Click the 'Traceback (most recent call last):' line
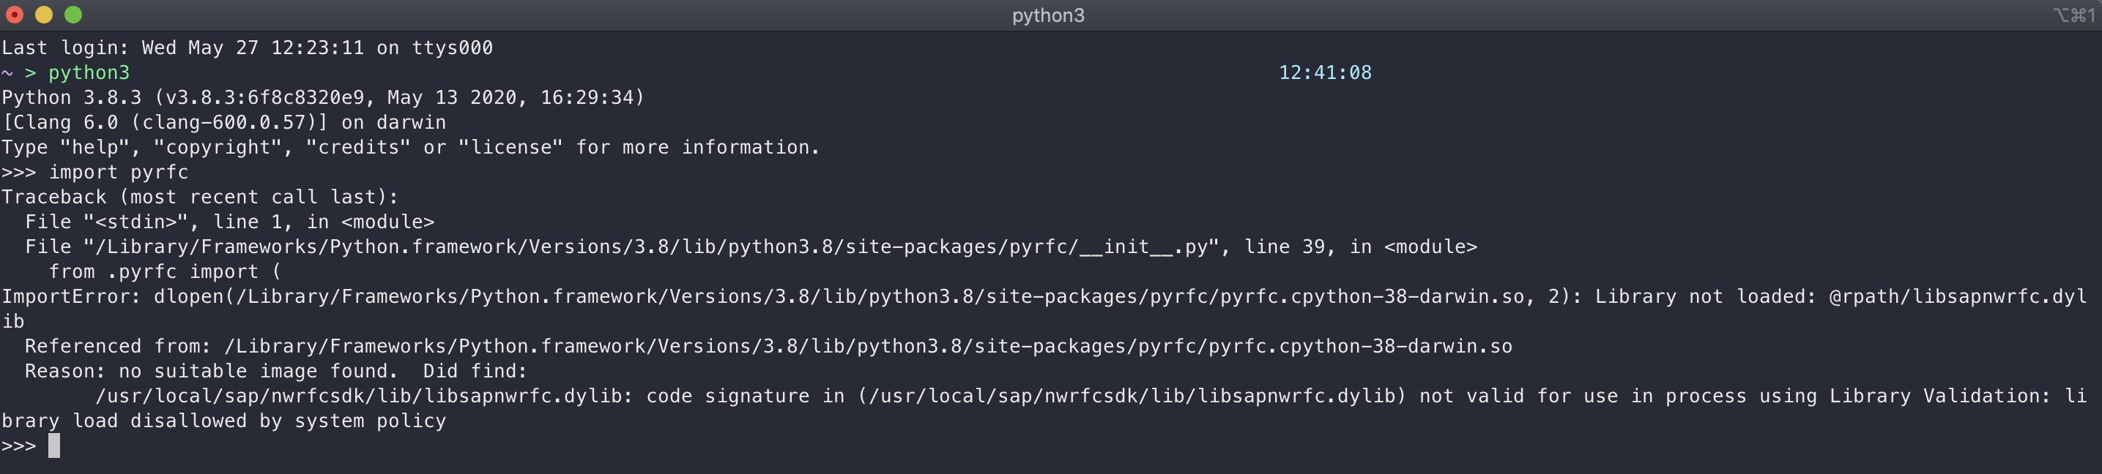The image size is (2102, 474). pyautogui.click(x=200, y=197)
